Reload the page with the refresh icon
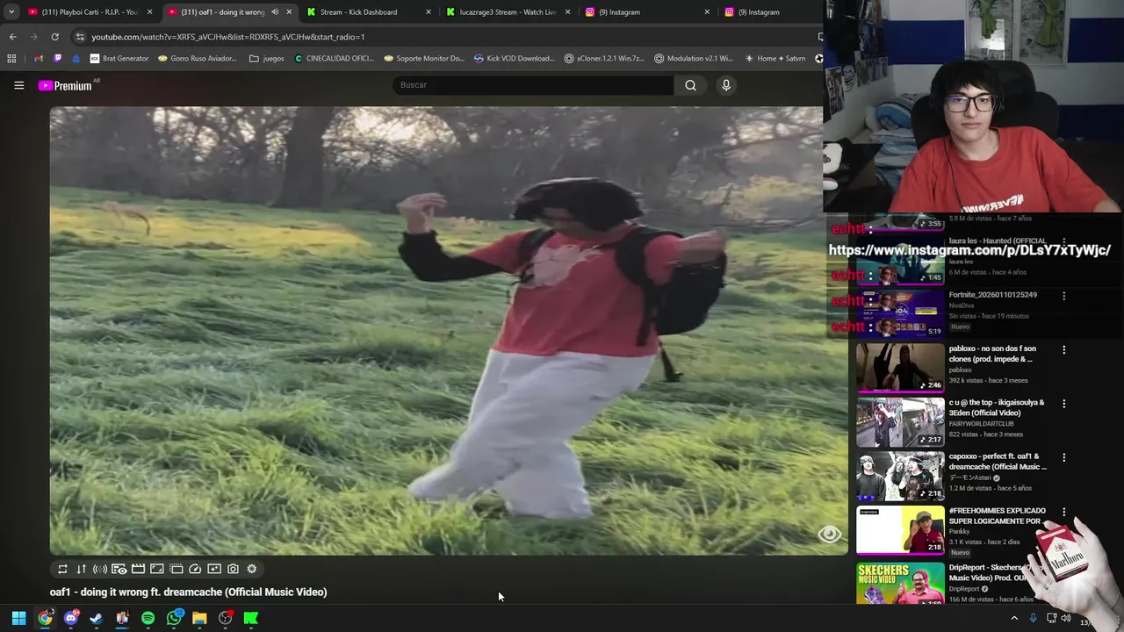 (54, 37)
